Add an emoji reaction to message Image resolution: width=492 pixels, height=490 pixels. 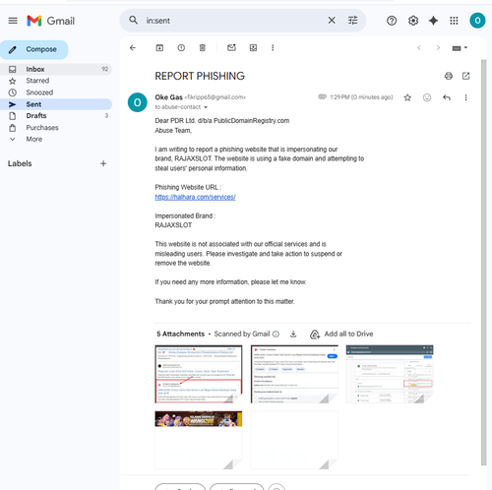(x=427, y=97)
